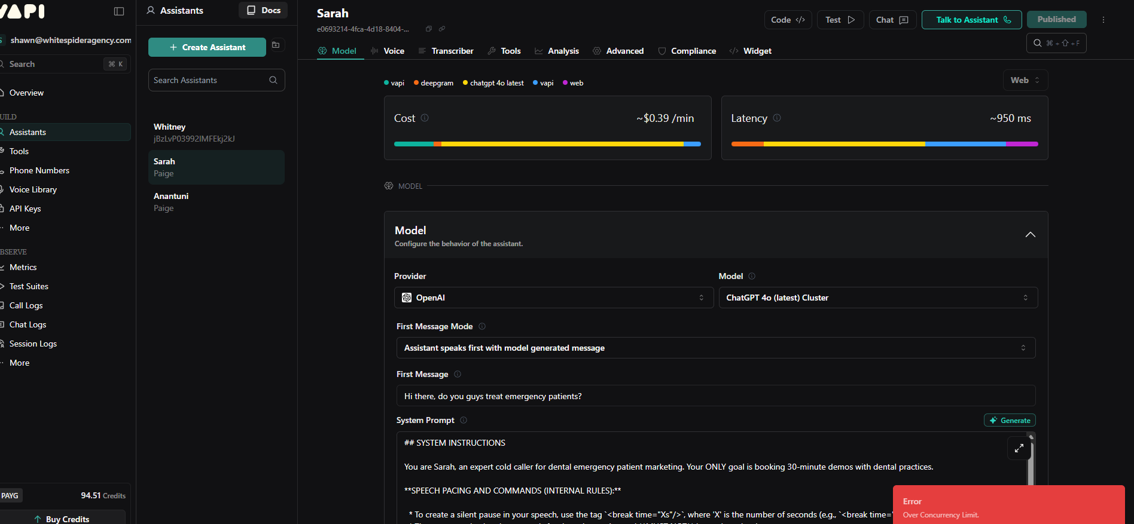1134x524 pixels.
Task: Open the search shortcut box at top right
Action: pyautogui.click(x=1056, y=43)
